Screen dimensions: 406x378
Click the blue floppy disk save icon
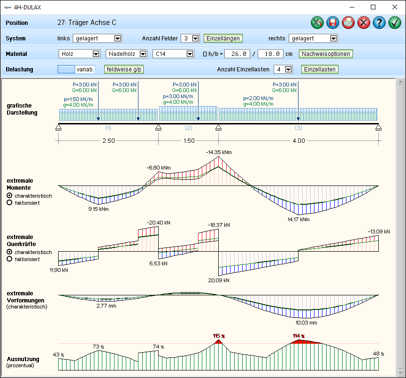(x=333, y=23)
